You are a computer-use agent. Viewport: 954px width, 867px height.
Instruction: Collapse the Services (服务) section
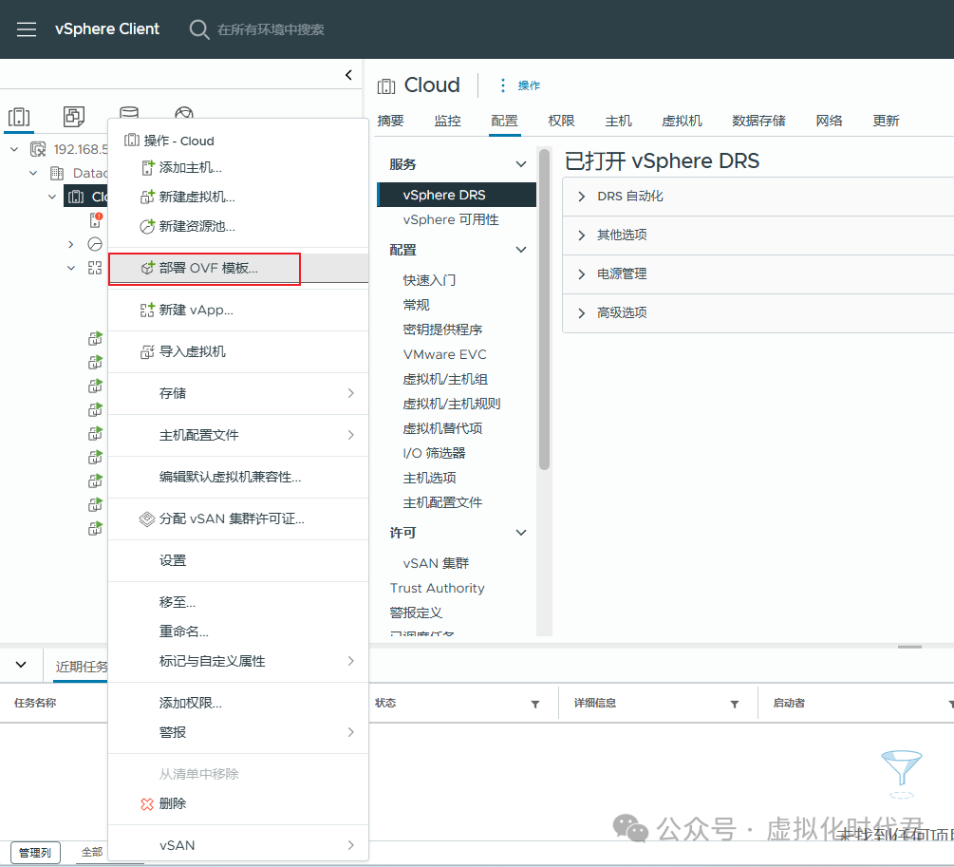[521, 164]
